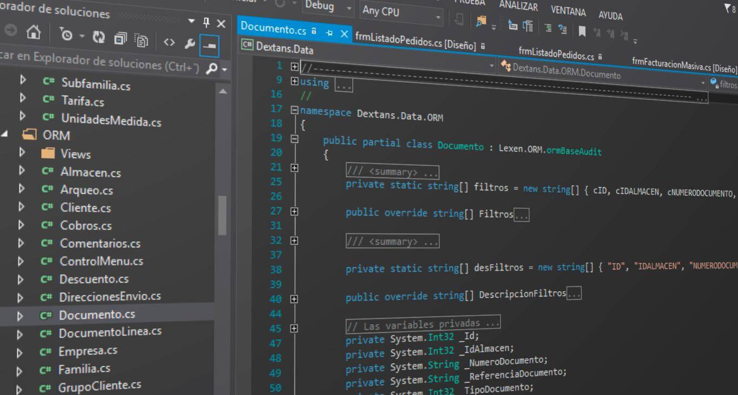Toggle the Preview Selected Items button

pos(209,45)
